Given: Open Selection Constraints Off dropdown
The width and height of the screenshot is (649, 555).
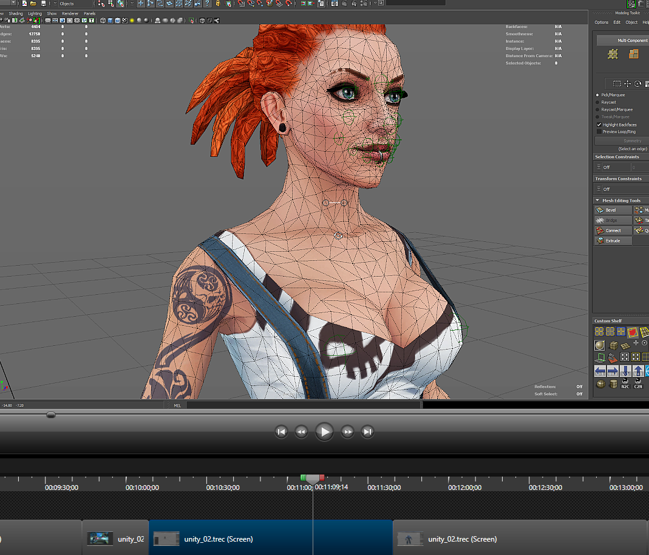Looking at the screenshot, I should coord(613,167).
